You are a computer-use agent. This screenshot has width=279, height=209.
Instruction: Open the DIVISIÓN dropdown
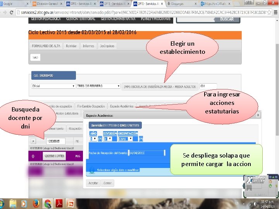tap(107, 139)
